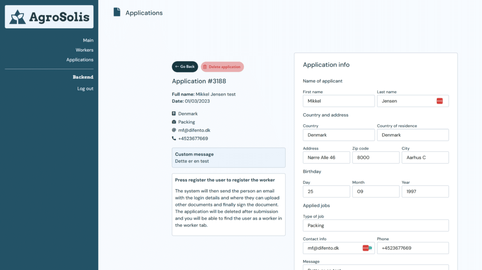This screenshot has height=270, width=482.
Task: Click the City field showing Aarhus C
Action: coord(425,158)
